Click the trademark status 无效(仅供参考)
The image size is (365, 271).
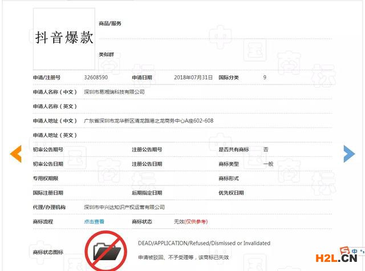(190, 221)
